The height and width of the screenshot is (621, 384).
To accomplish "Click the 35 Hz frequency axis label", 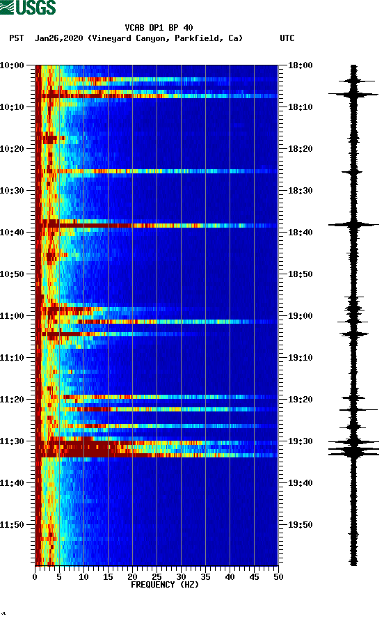I will click(x=205, y=577).
